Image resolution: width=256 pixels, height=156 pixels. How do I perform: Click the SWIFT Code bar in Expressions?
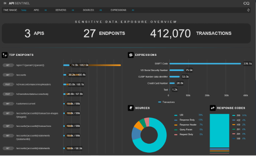pyautogui.click(x=205, y=64)
